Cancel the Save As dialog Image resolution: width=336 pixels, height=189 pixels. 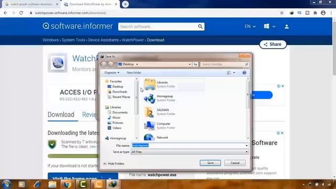[235, 163]
